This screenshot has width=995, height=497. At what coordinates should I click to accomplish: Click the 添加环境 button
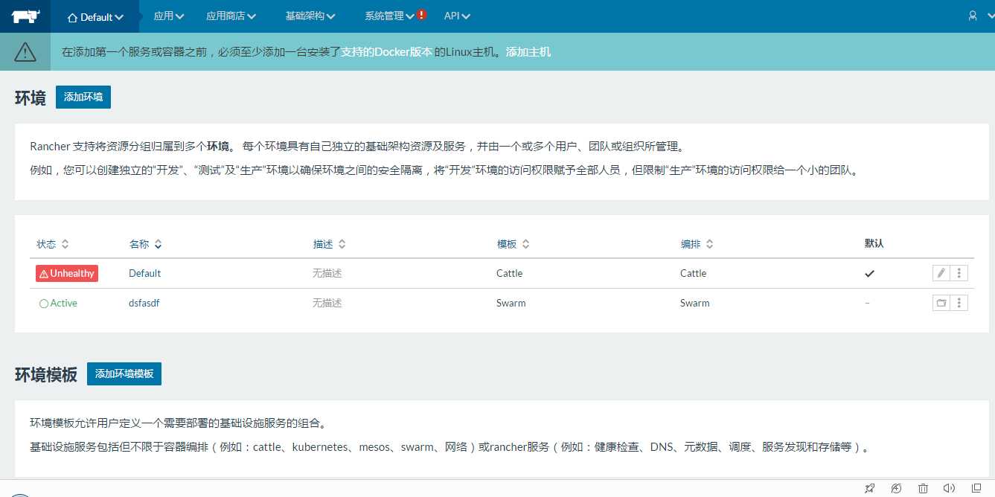point(83,97)
